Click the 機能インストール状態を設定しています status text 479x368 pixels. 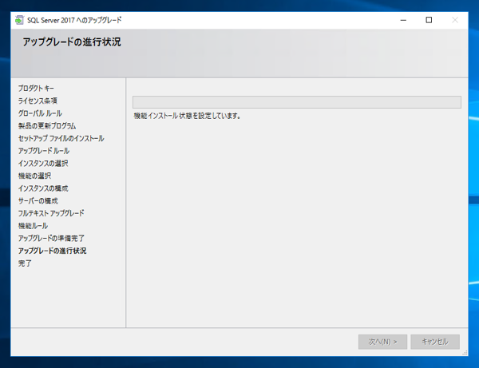(x=188, y=116)
